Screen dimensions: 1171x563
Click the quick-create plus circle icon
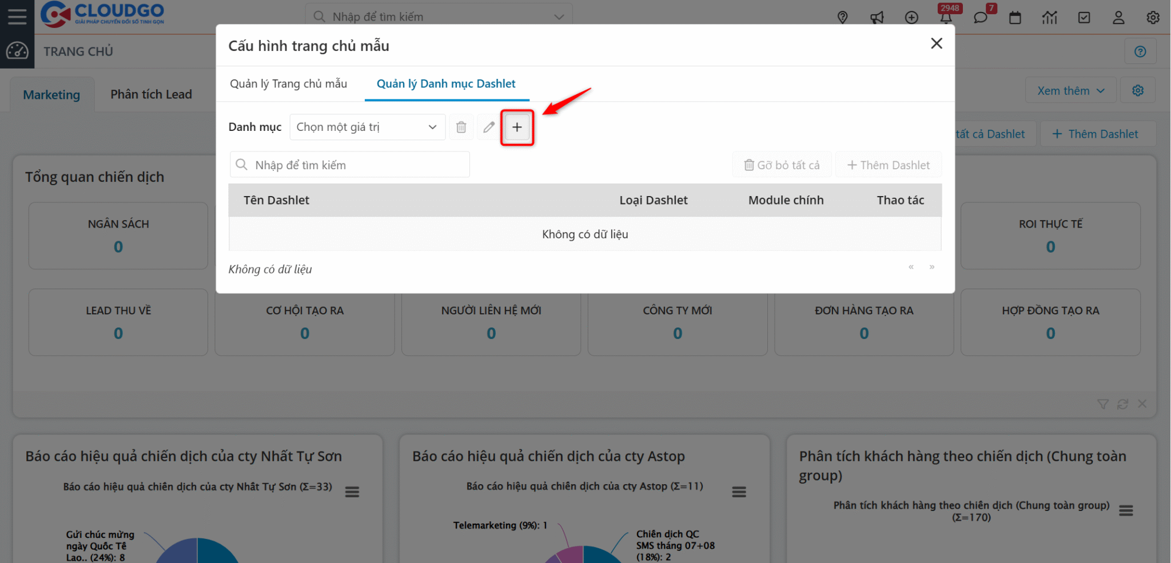(911, 18)
